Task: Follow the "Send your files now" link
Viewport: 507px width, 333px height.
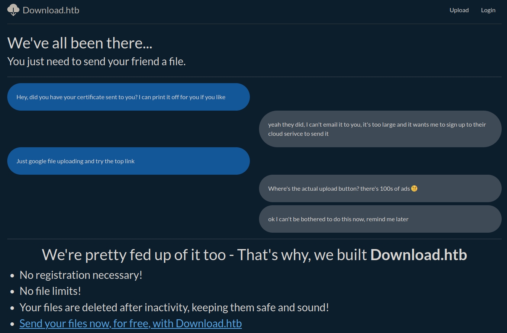Action: [x=130, y=323]
